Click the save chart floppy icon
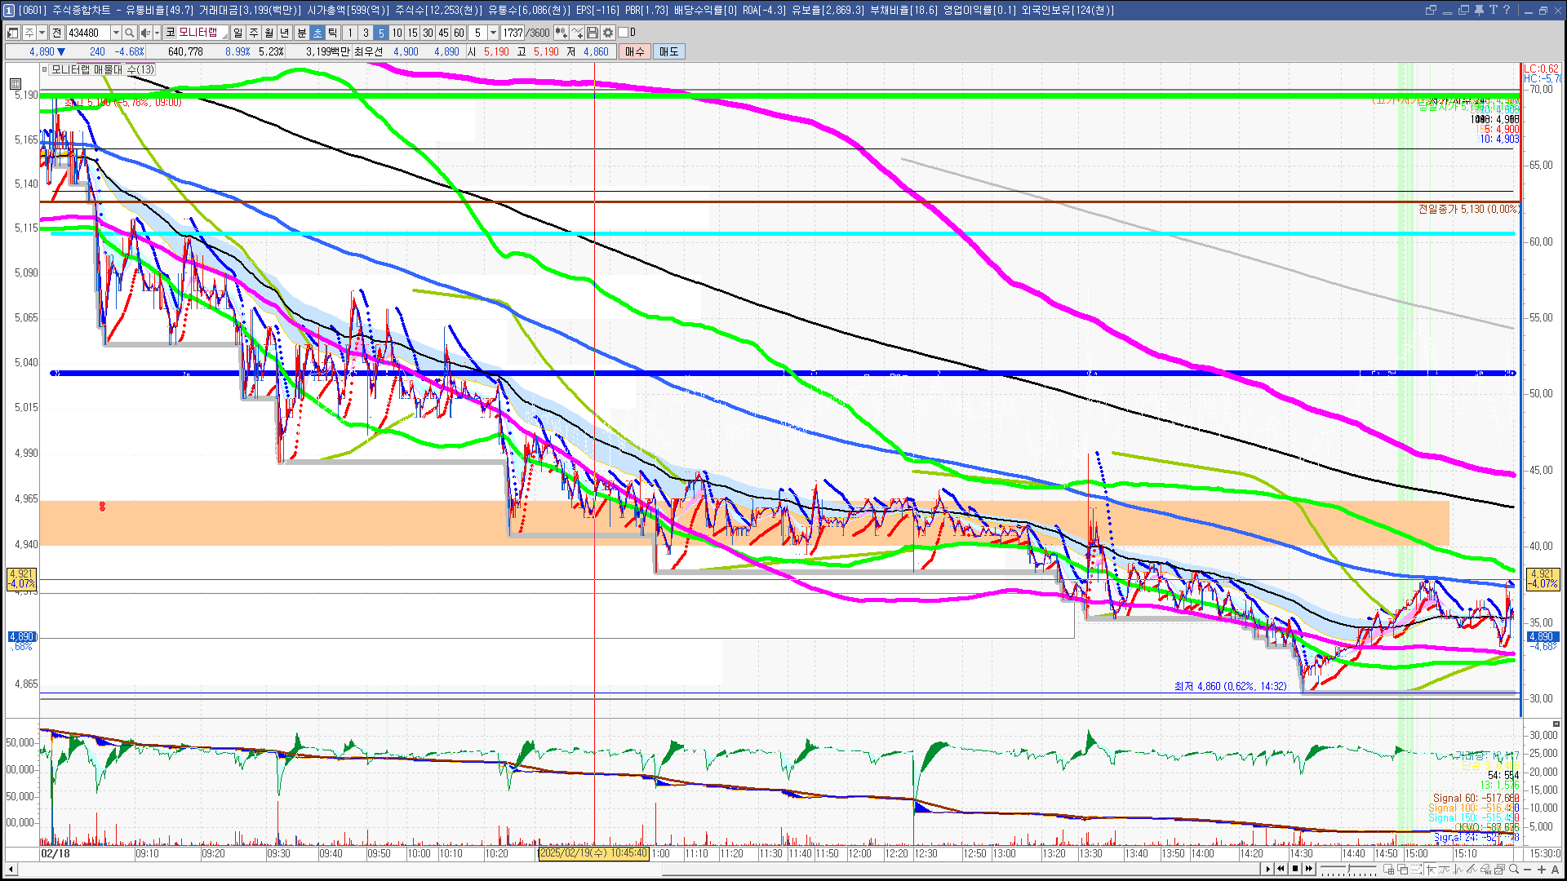Screen dimensions: 1567x881 (x=593, y=33)
